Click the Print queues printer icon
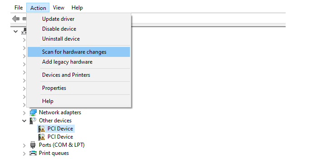Viewport: 311px width, 163px height. point(33,153)
